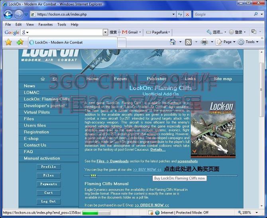Select the LockOn - Modern Air Combat tab

click(73, 42)
